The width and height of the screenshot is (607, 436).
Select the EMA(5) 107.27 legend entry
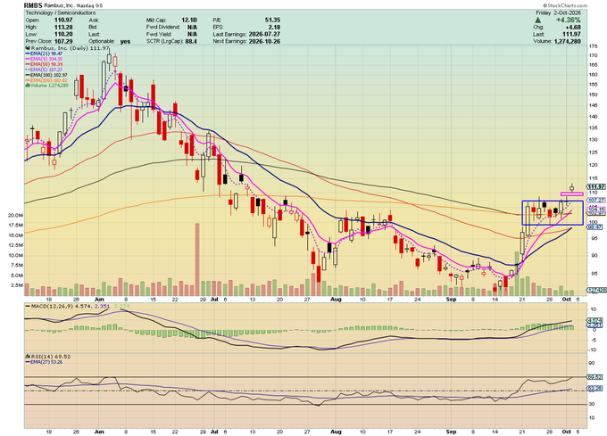44,70
